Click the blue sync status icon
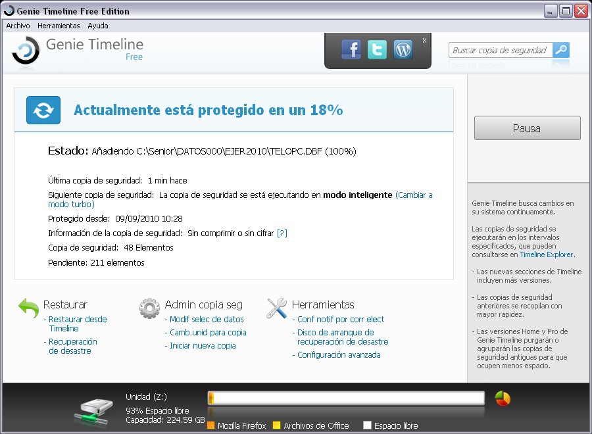Viewport: 592px width, 434px height. coord(43,110)
